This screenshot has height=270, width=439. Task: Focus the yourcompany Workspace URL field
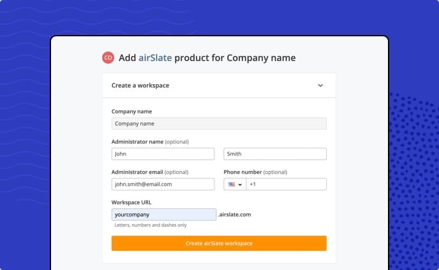pos(164,215)
